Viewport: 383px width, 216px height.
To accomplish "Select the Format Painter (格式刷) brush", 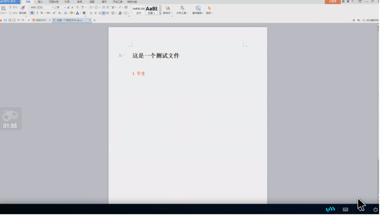I will pos(23,8).
